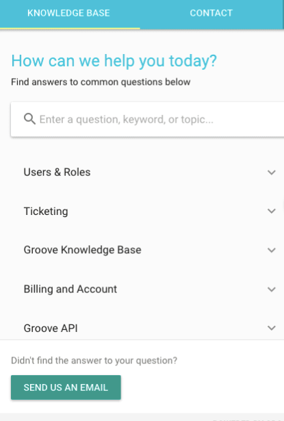Click the Powered by footer text
The height and width of the screenshot is (421, 284).
(247, 420)
